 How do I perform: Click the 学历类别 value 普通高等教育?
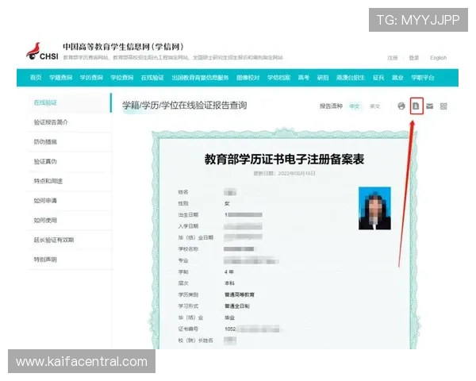pos(240,294)
